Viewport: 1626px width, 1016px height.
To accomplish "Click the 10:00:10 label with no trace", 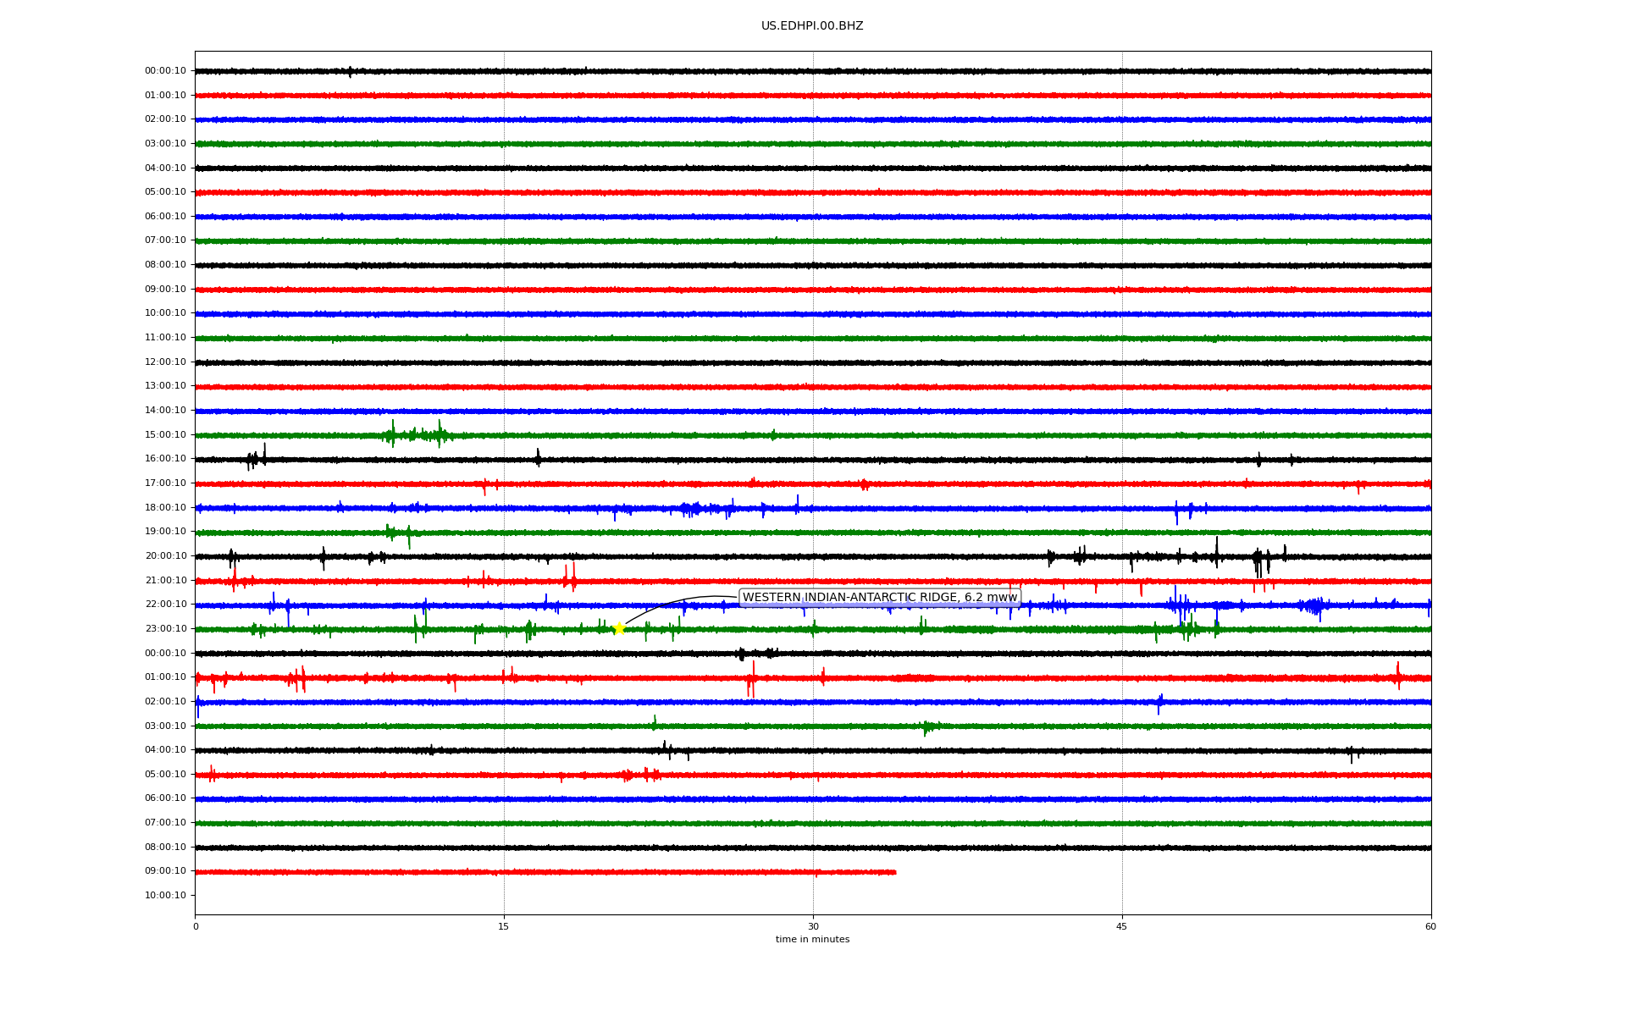I will coord(165,896).
